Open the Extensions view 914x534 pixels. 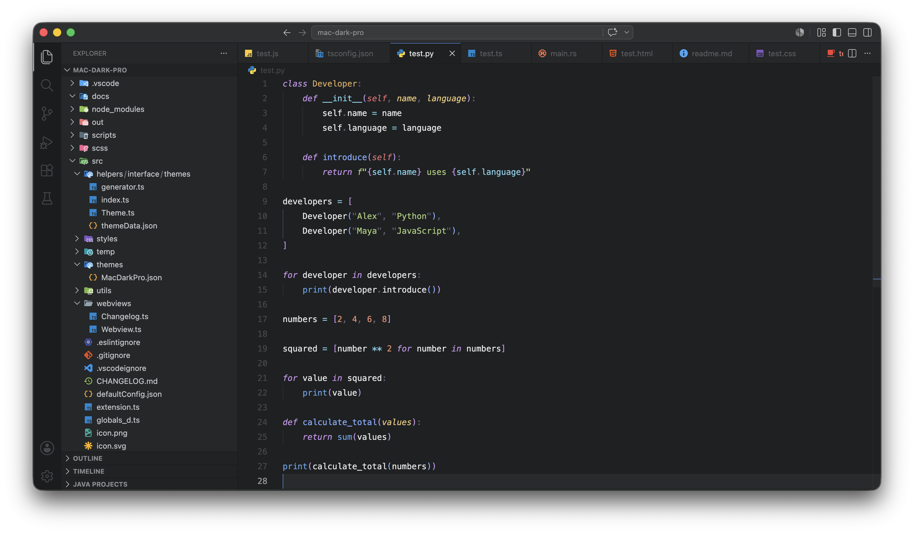coord(47,170)
